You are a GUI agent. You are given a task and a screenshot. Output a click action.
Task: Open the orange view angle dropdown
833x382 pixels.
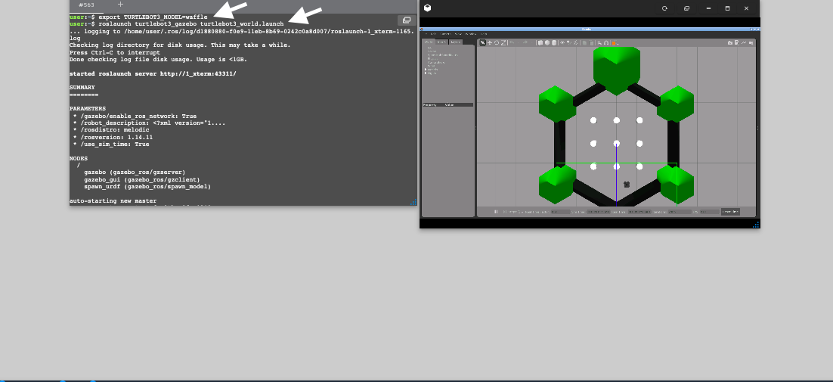615,43
